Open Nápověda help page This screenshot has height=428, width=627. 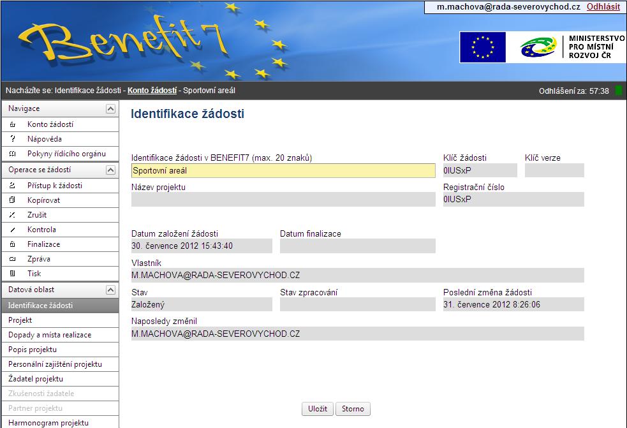60,139
